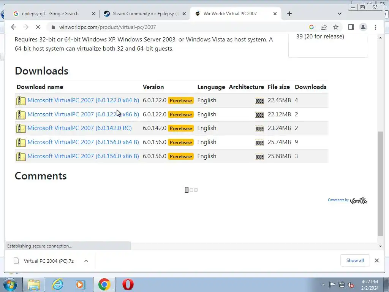Click the muted volume tray icon
Screen dimensions: 389x292
[x=351, y=285]
